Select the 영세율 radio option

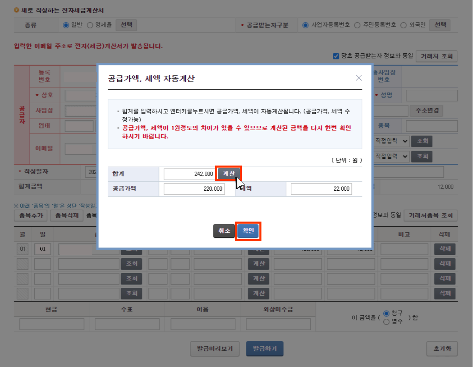pyautogui.click(x=90, y=25)
